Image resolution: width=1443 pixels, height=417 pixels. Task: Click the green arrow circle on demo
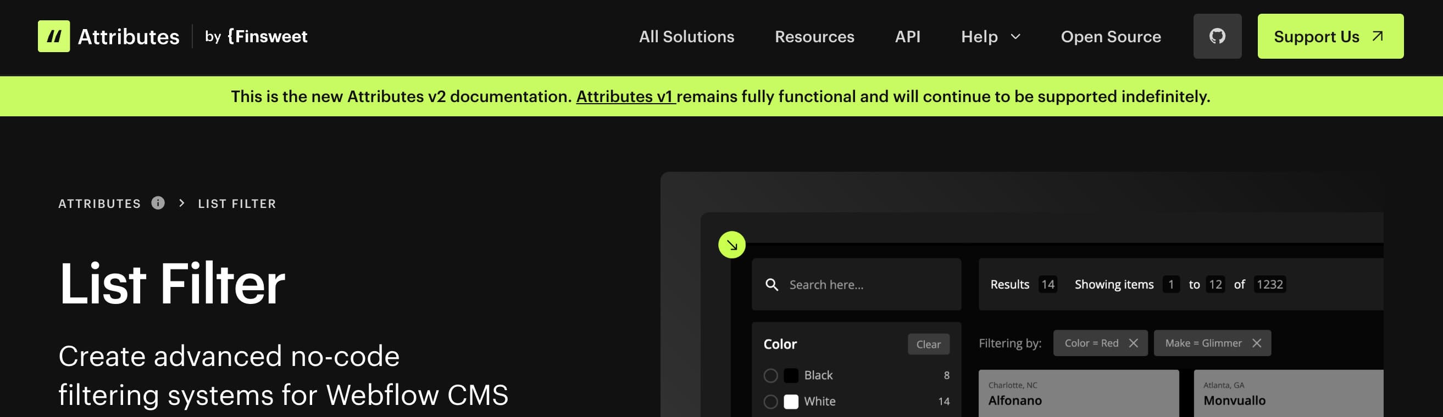[731, 245]
